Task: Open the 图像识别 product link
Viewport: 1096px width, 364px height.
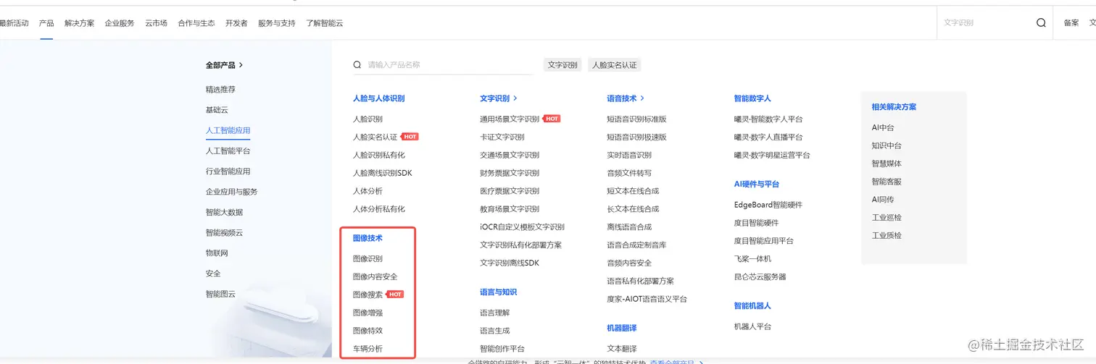Action: (368, 258)
